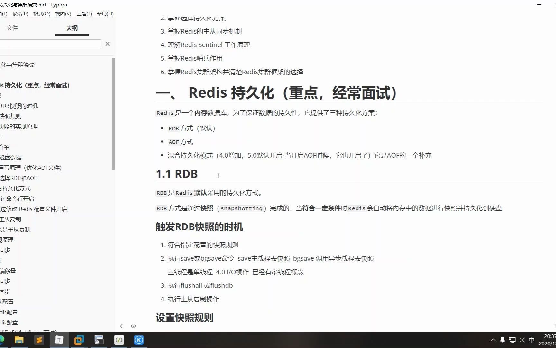Screen dimensions: 556x348
Task: Click list item 执行flushall 或flushdb
Action: pyautogui.click(x=200, y=285)
